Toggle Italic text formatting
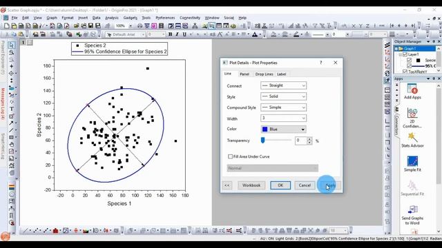Image resolution: width=442 pixels, height=248 pixels. pyautogui.click(x=177, y=34)
